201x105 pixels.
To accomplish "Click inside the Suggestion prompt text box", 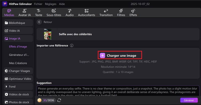I will (x=118, y=91).
